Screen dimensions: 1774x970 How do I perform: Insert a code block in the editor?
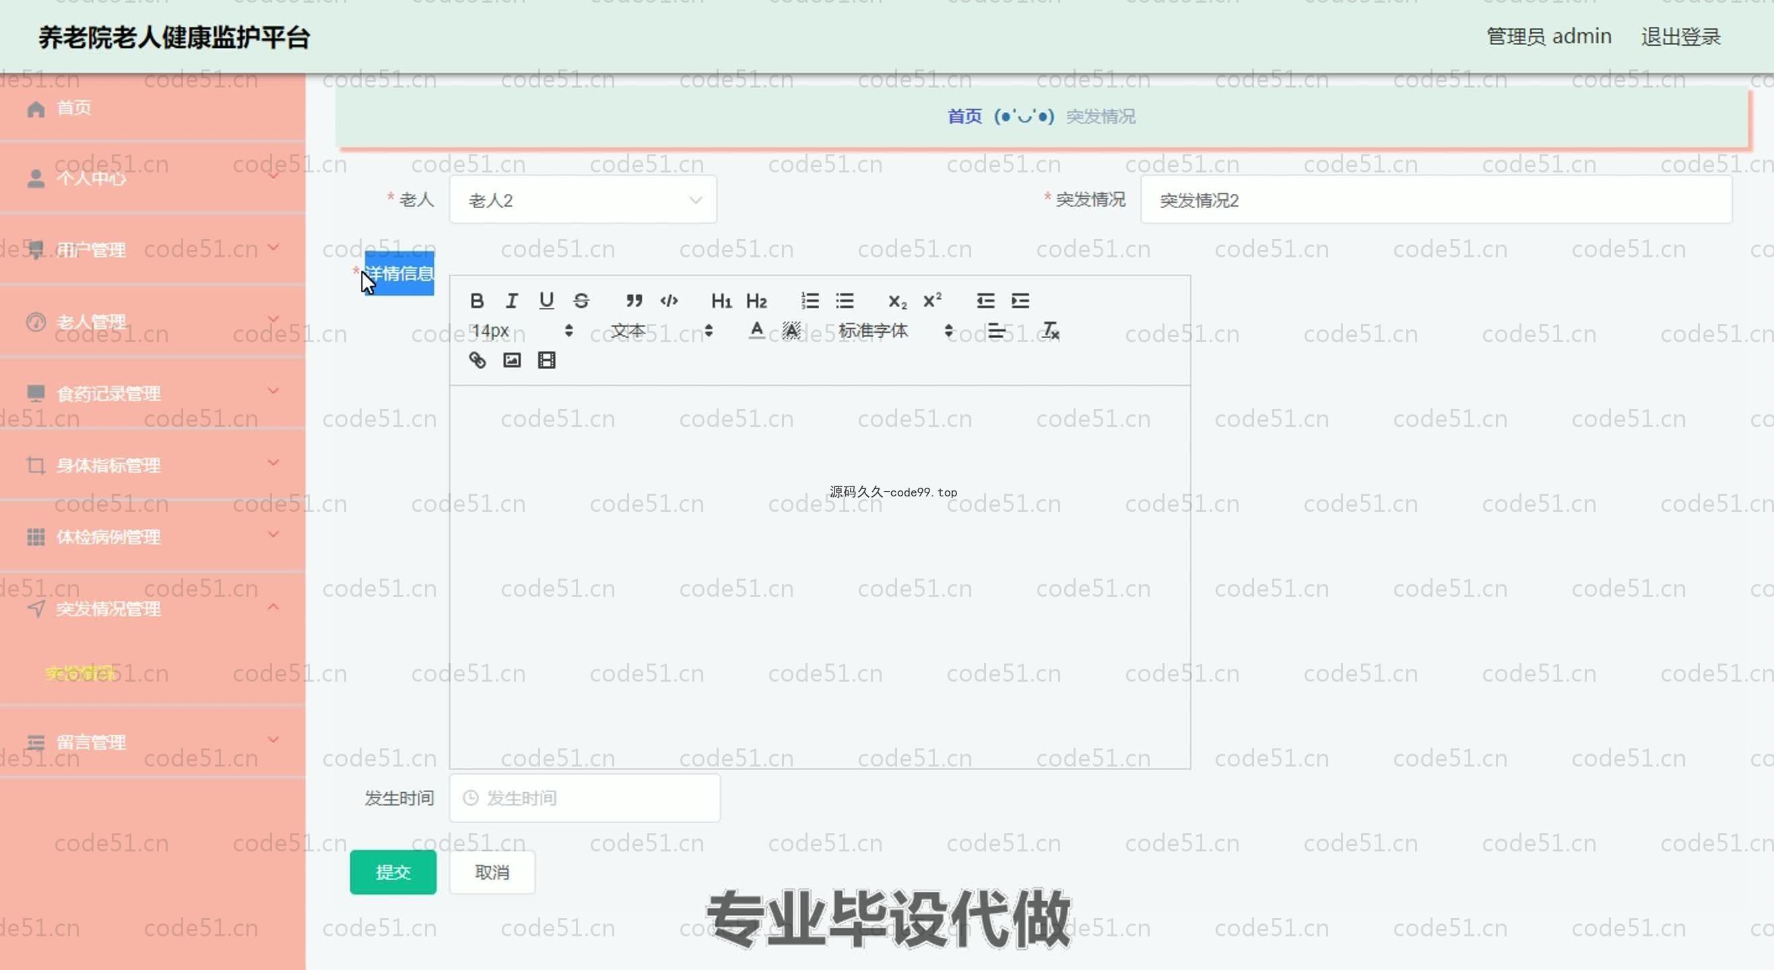[x=669, y=301]
